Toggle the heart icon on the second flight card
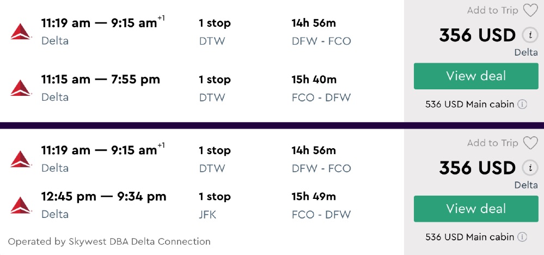Viewport: 544px width, 255px height. click(x=530, y=143)
